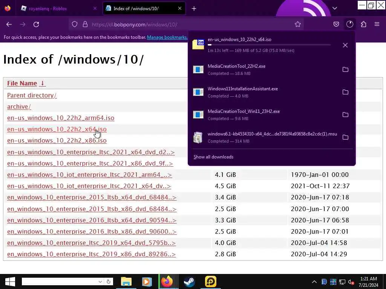
Task: Show MediaCreationTool_22H2.exe in folder
Action: 345,70
